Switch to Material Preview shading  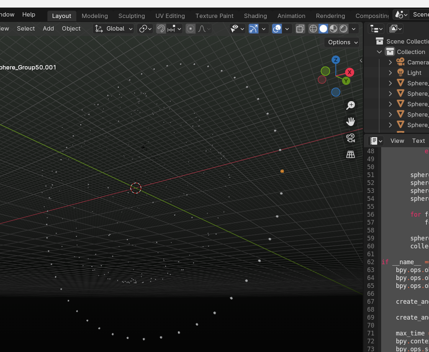pyautogui.click(x=334, y=28)
